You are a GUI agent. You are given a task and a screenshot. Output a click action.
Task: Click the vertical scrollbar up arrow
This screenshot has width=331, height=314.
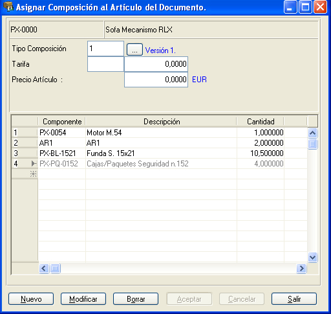click(x=312, y=133)
